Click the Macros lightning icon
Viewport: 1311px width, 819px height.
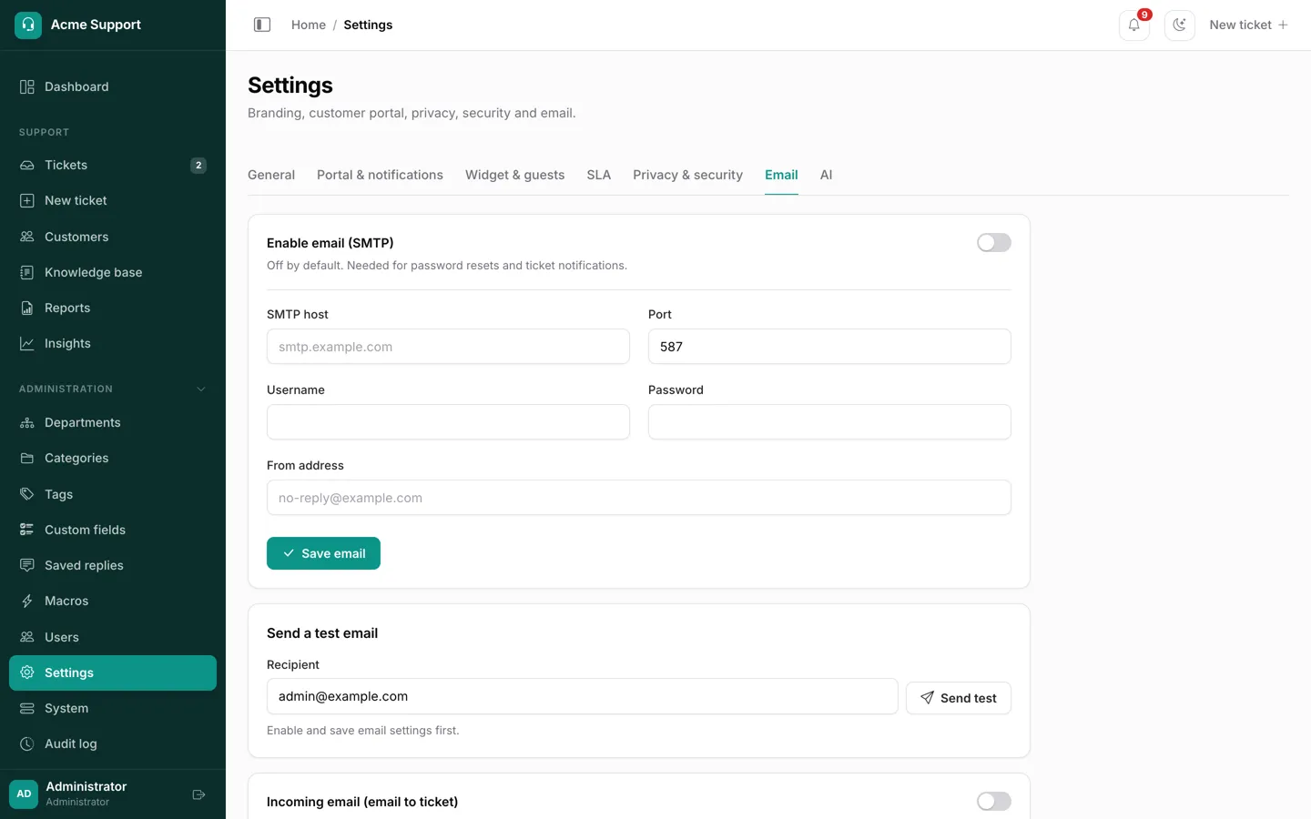pos(27,602)
